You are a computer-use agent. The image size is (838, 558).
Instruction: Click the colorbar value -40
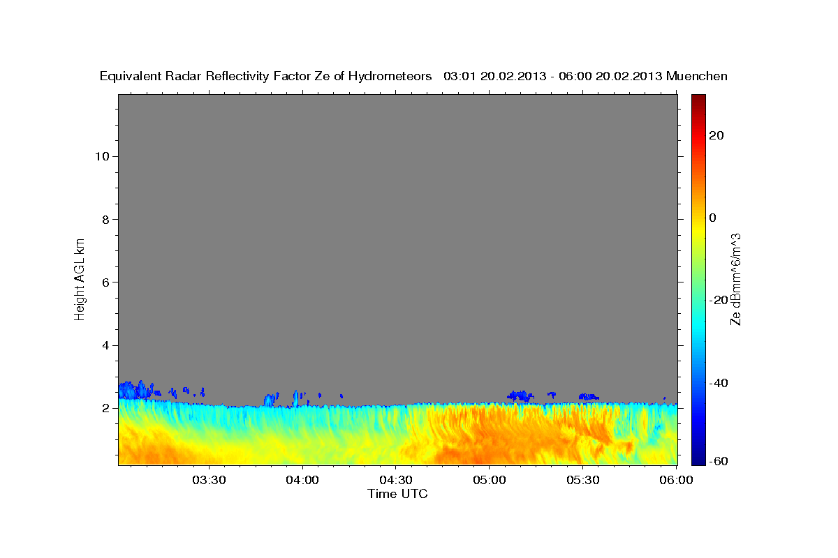point(718,383)
